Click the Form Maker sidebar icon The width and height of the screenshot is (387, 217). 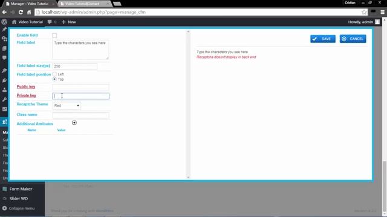pos(4,189)
